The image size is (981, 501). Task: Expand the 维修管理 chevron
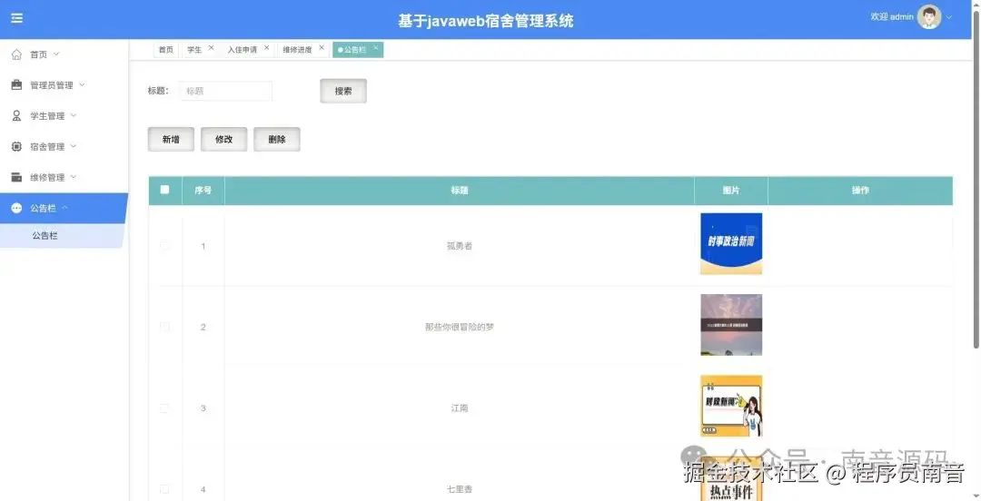tap(74, 177)
